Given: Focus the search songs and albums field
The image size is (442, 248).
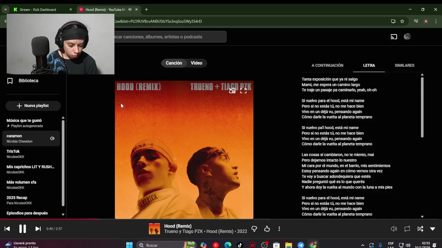Looking at the screenshot, I should [x=170, y=37].
